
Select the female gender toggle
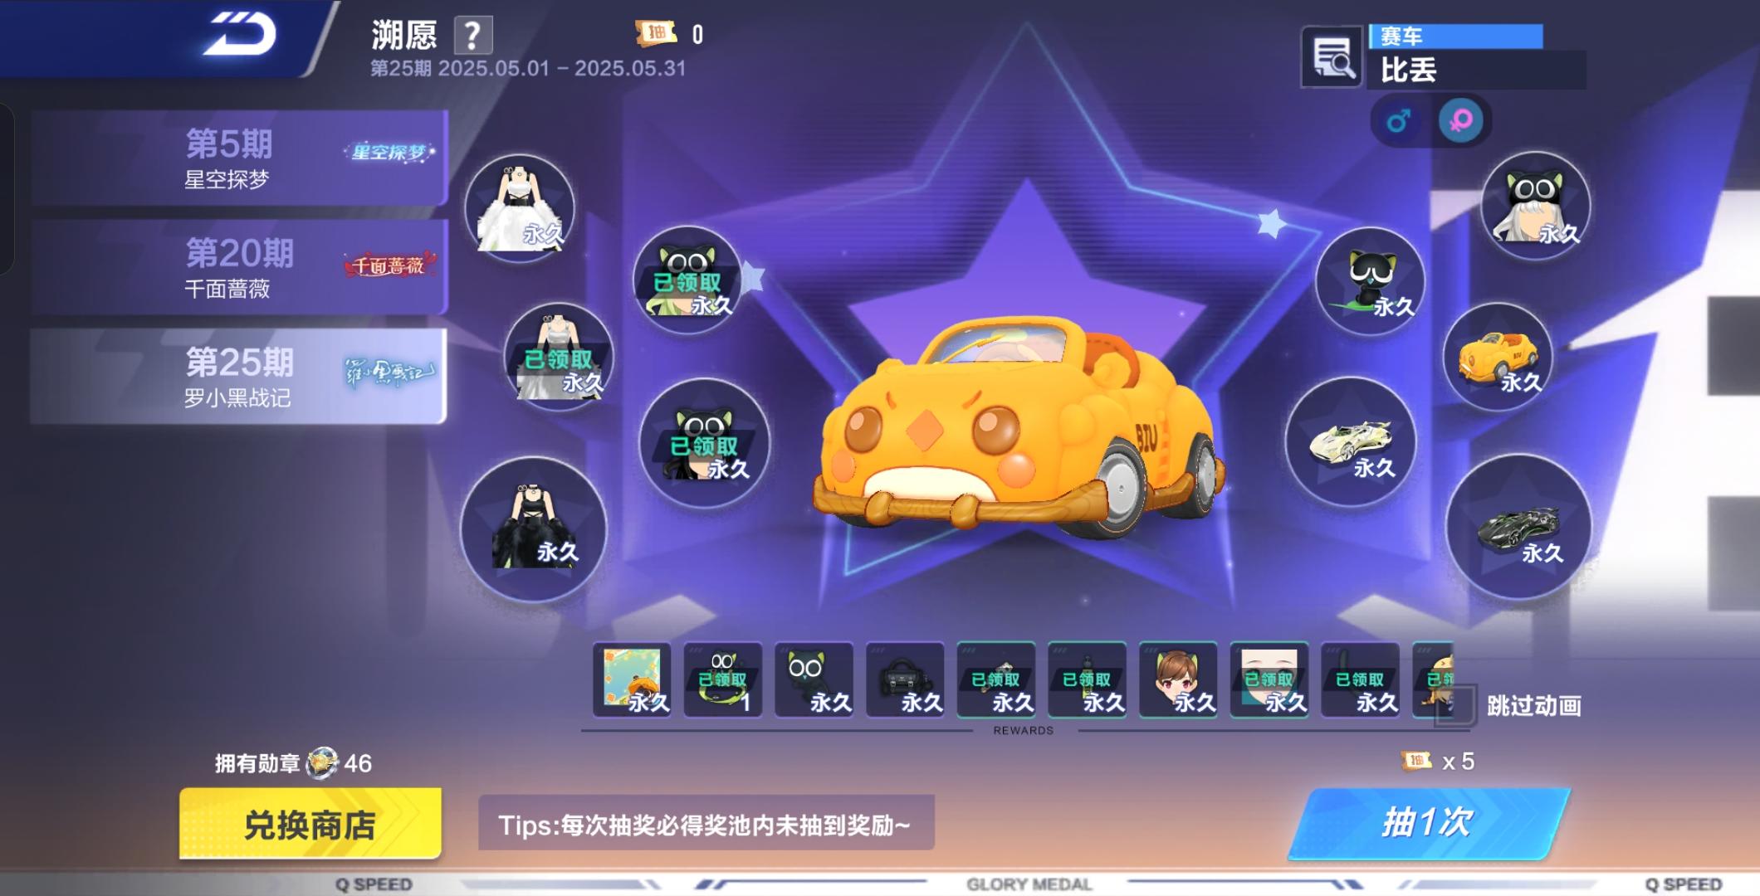(x=1460, y=121)
